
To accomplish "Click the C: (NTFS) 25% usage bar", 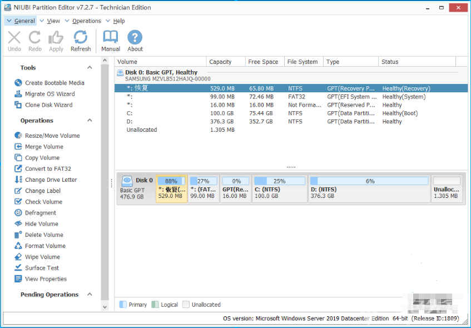I will point(279,181).
